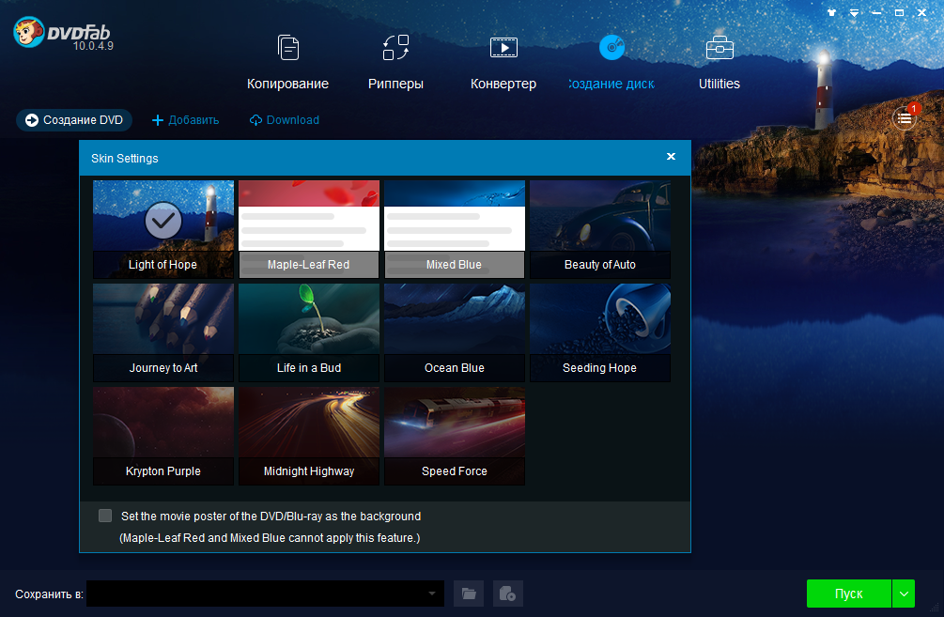Select the Maple-Leaf Red skin

[308, 229]
